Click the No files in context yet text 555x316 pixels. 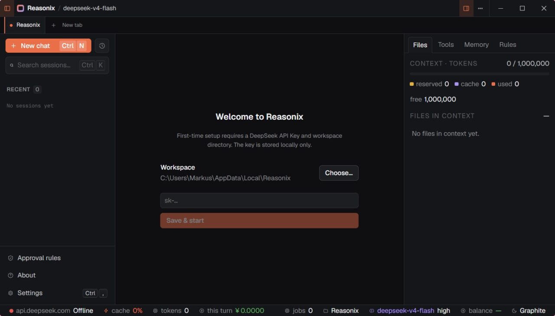click(445, 134)
